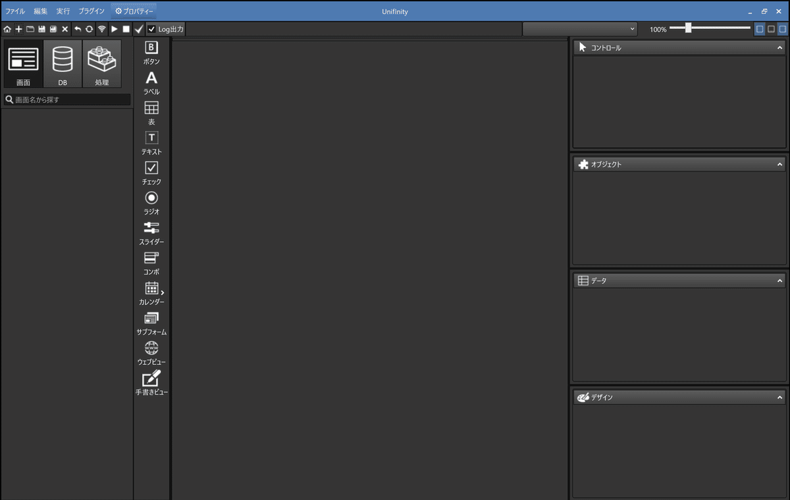Select the サブフォーム control tool

coord(151,323)
